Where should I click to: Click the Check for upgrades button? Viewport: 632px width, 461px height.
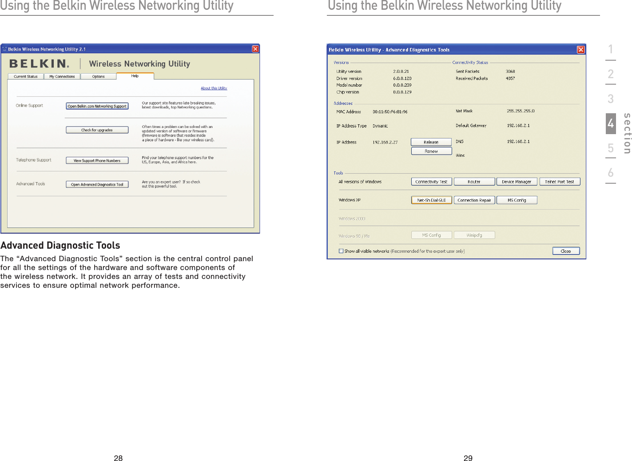pyautogui.click(x=97, y=130)
